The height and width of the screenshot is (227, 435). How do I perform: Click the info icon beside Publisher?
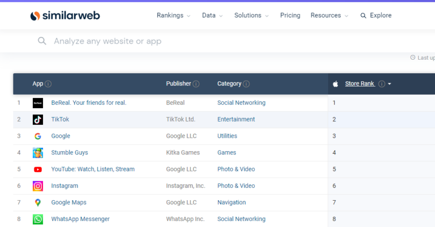(x=196, y=84)
